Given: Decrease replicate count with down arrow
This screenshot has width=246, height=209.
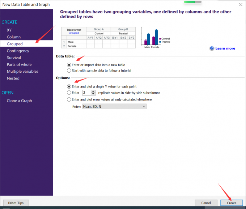Looking at the screenshot, I should [x=93, y=94].
